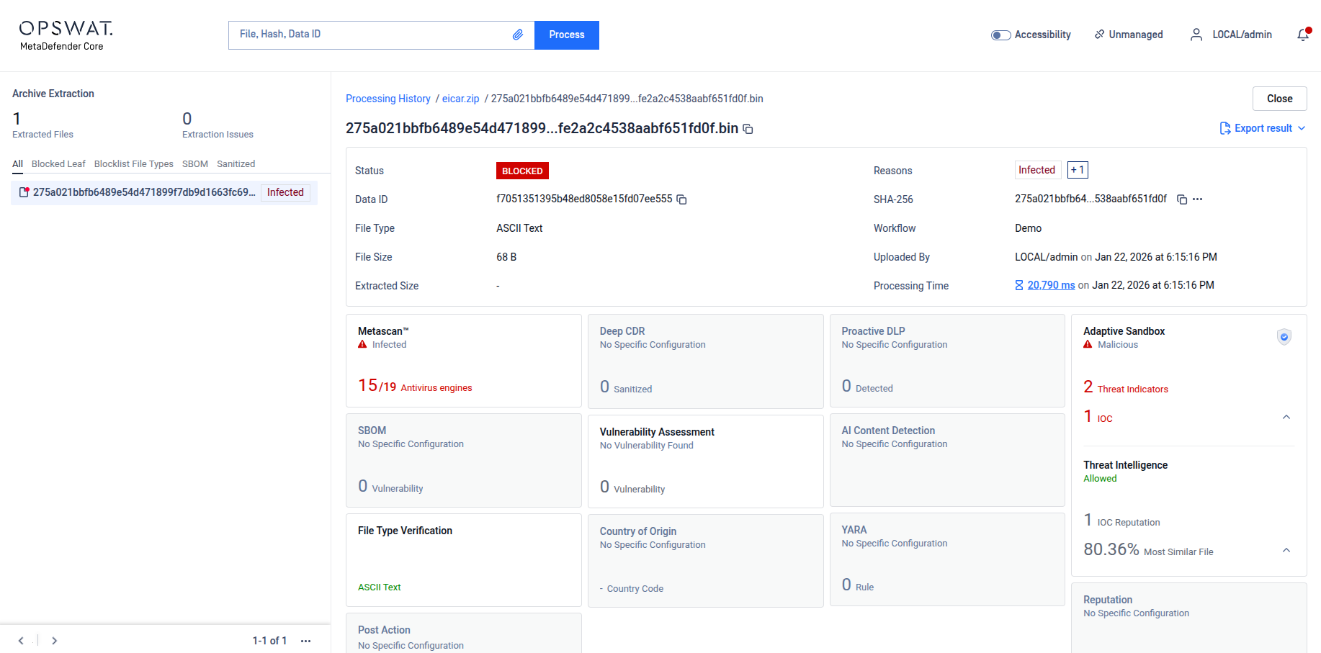Open pagination more options ellipsis
The height and width of the screenshot is (653, 1321).
tap(305, 641)
